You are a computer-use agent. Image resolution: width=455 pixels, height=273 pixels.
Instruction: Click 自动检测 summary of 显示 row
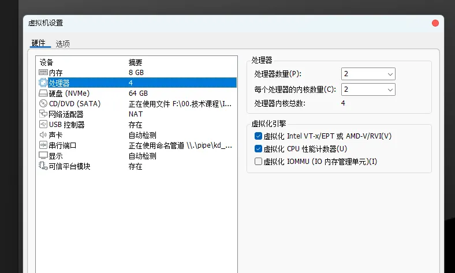(x=143, y=156)
